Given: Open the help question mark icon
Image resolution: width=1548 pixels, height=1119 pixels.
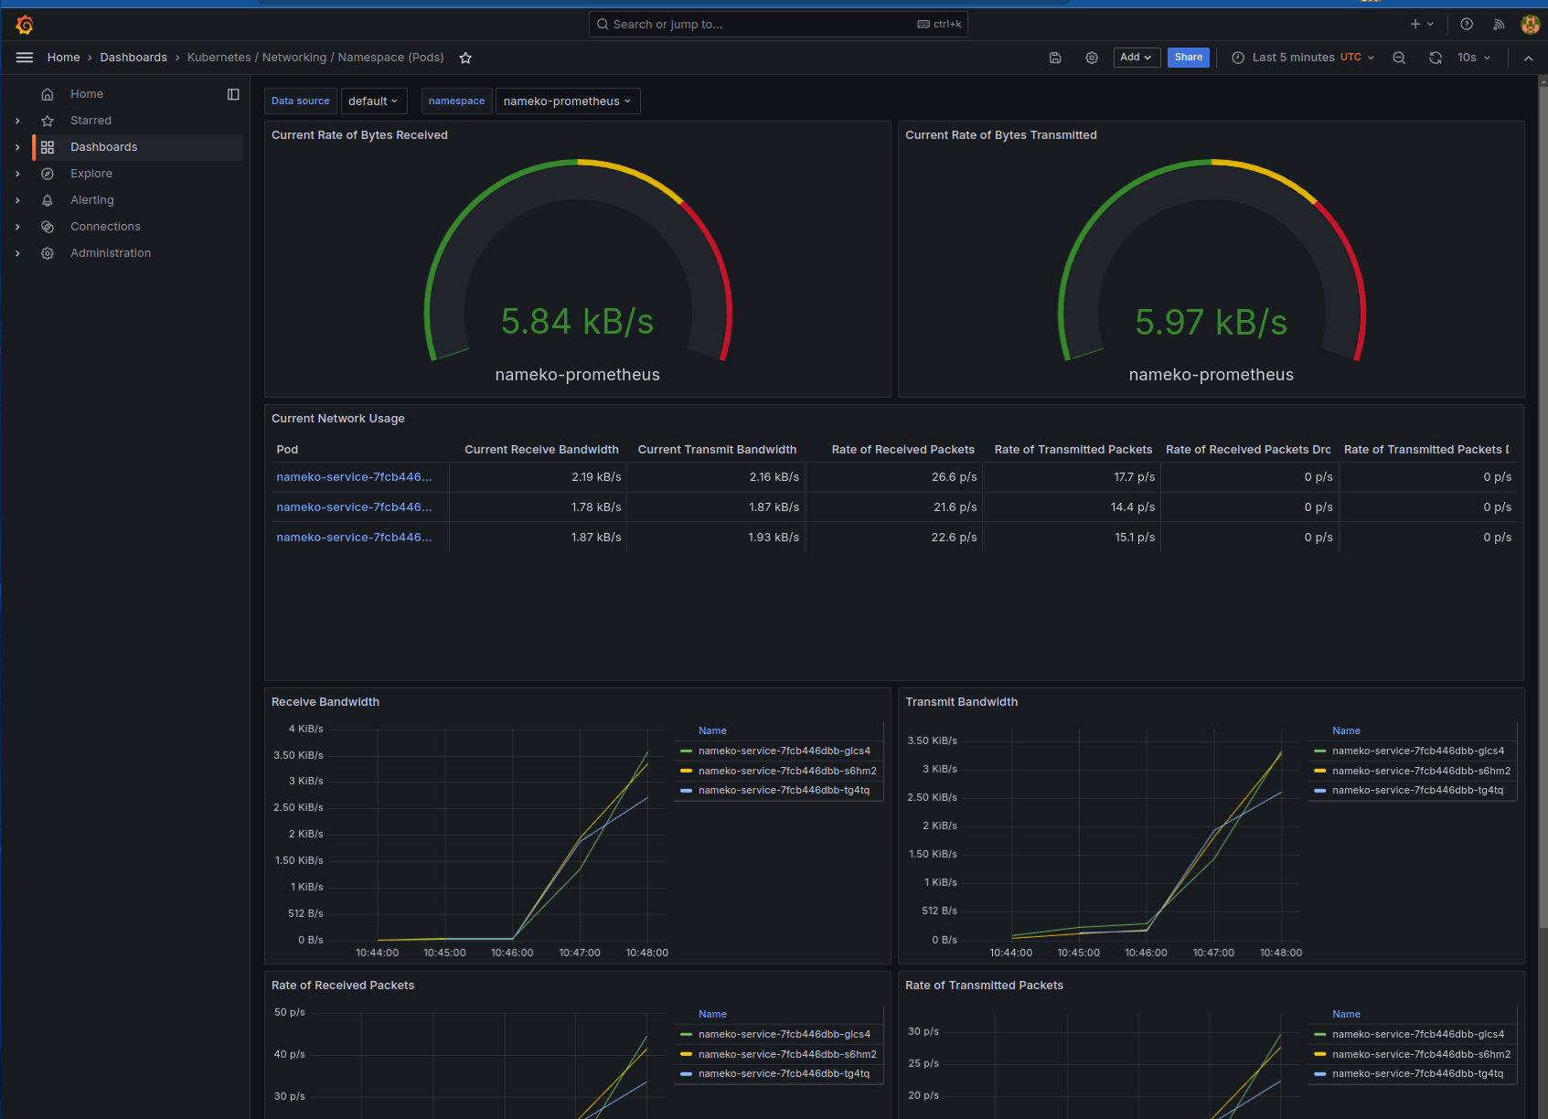Looking at the screenshot, I should tap(1467, 25).
